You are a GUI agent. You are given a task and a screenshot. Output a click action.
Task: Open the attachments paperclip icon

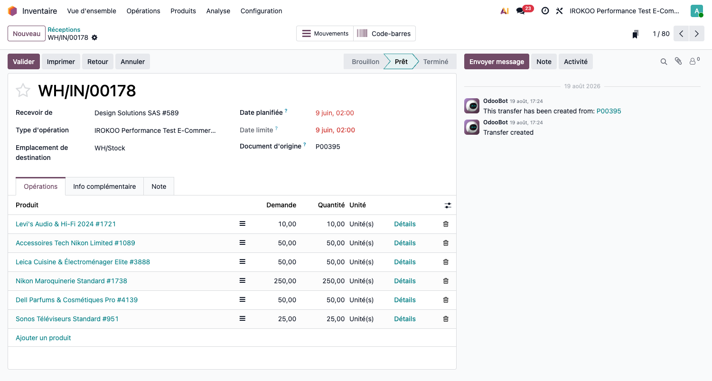tap(678, 61)
